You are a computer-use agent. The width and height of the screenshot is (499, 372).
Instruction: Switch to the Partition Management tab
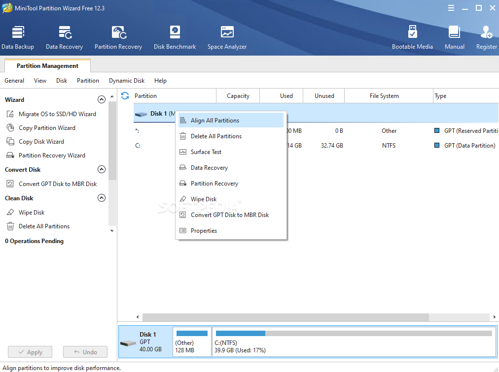pyautogui.click(x=47, y=66)
